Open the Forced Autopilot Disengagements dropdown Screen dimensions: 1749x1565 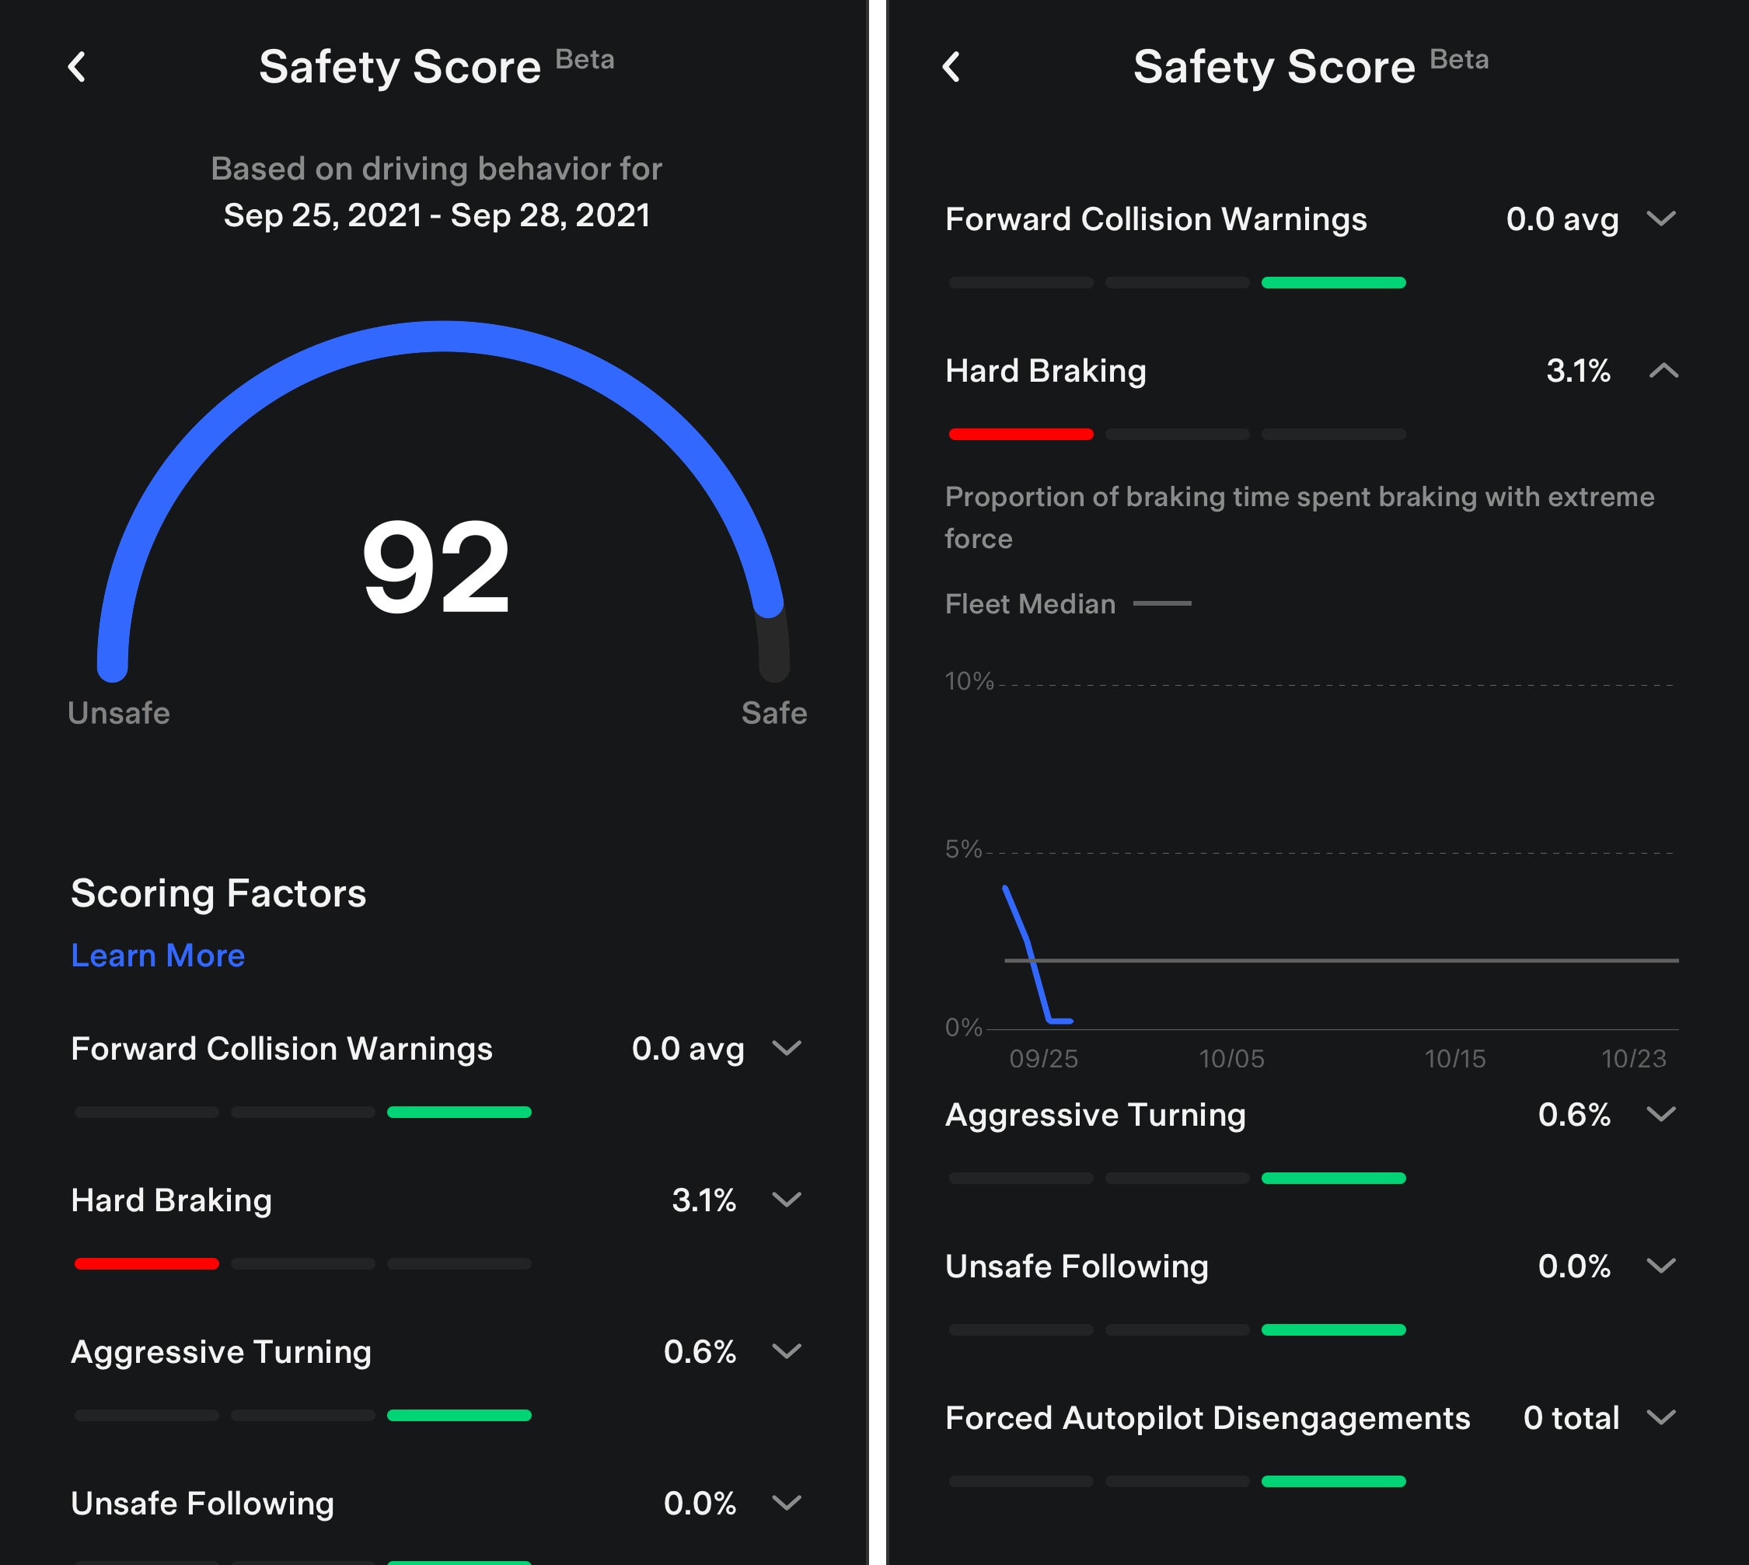(x=1662, y=1418)
